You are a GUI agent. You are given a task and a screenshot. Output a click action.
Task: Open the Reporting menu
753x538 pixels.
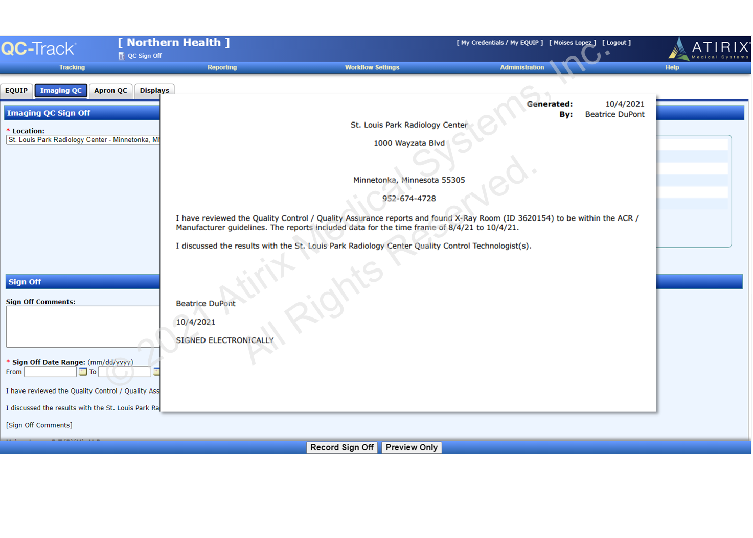(222, 67)
